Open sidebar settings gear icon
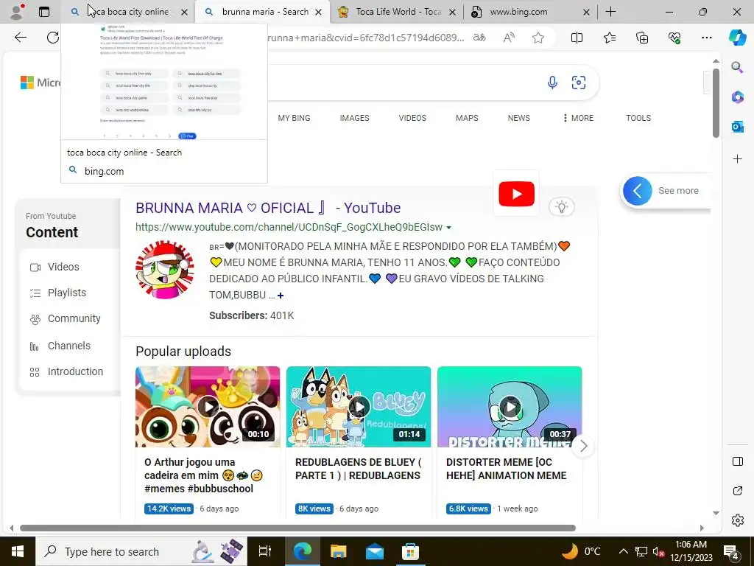Viewport: 754px width, 566px height. coord(737,520)
